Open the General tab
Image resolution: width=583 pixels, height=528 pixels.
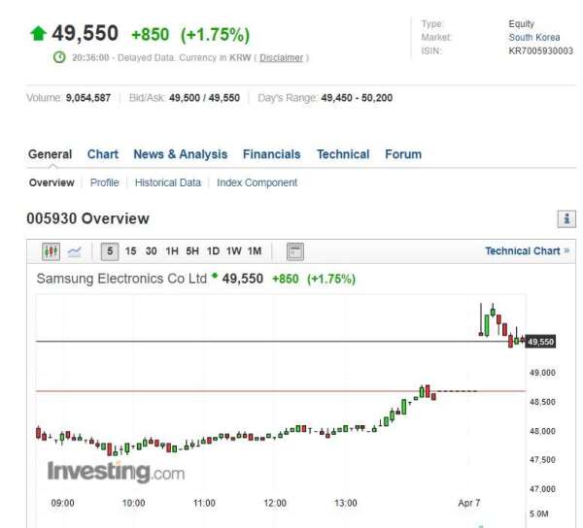pos(51,154)
